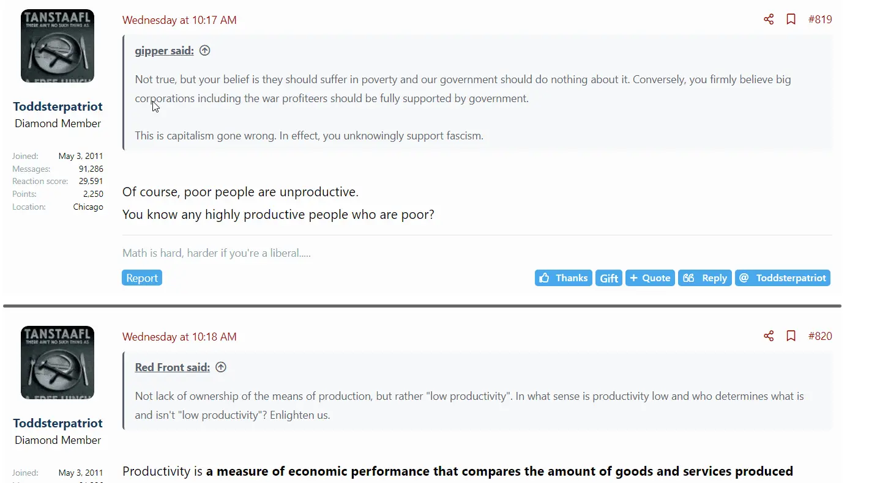Bookmark post #820
Screen dimensions: 869x483
[x=791, y=336]
